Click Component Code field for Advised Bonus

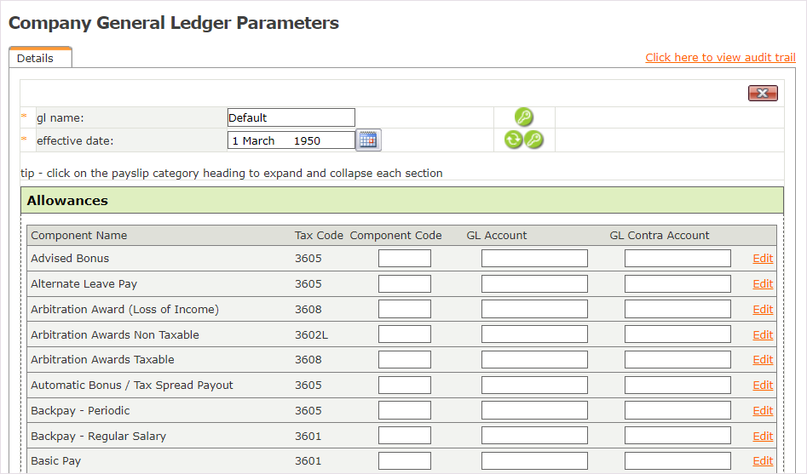tap(404, 259)
